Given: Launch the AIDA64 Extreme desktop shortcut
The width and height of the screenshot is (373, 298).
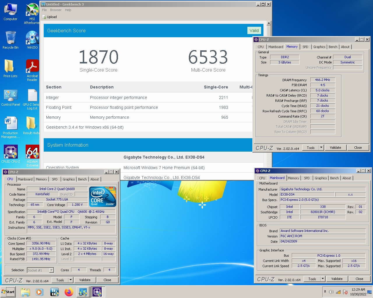Looking at the screenshot, I should [x=32, y=156].
